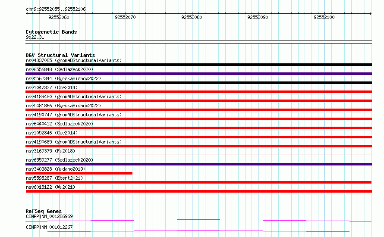Select the red bar under nsv4190747
Image resolution: width=384 pixels, height=237 pixels.
click(x=198, y=119)
